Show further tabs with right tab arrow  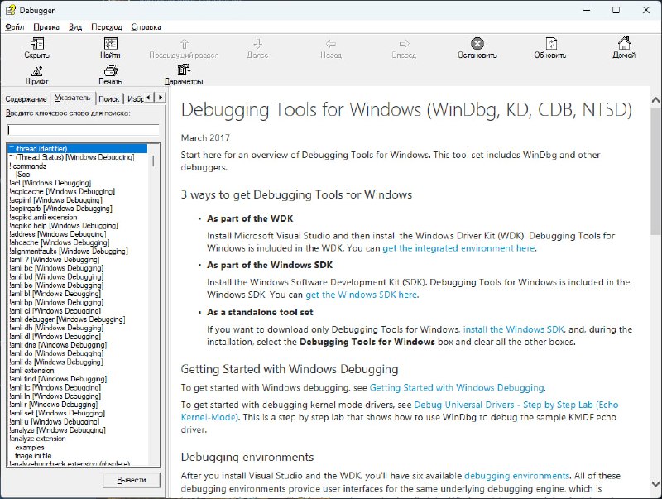(x=160, y=98)
